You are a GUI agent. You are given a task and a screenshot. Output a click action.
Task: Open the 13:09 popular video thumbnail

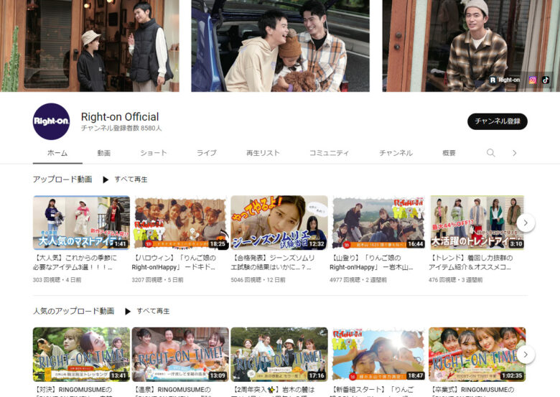pos(180,355)
